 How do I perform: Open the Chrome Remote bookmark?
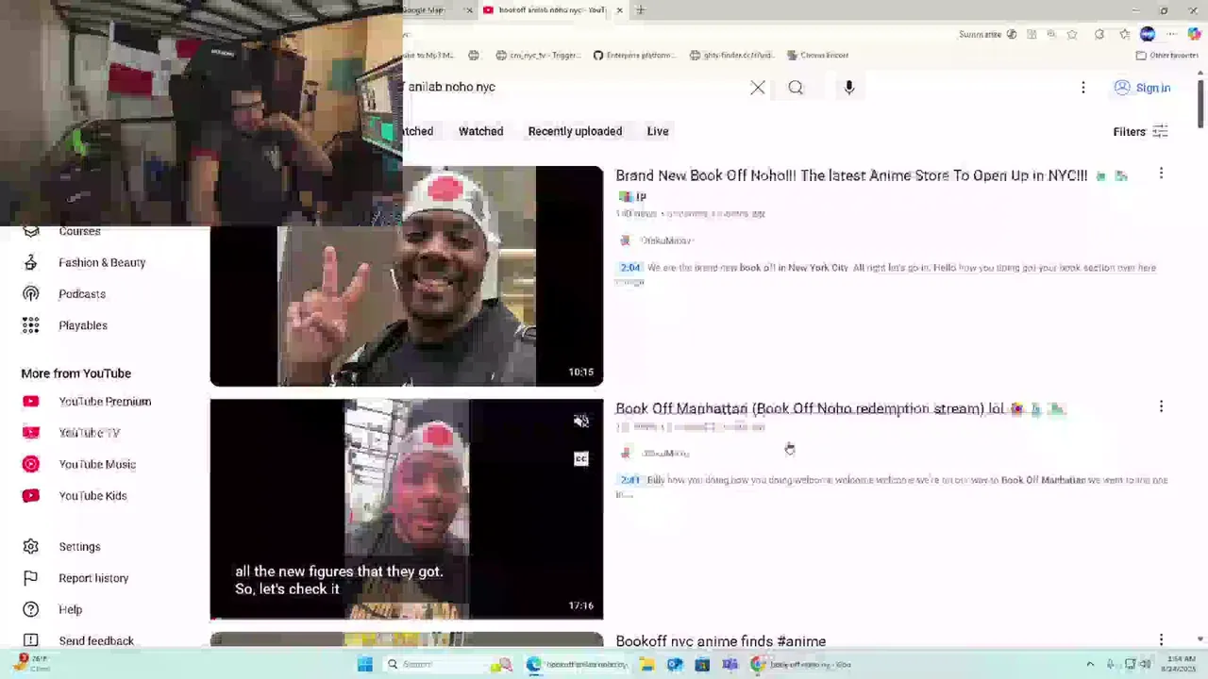pos(818,56)
